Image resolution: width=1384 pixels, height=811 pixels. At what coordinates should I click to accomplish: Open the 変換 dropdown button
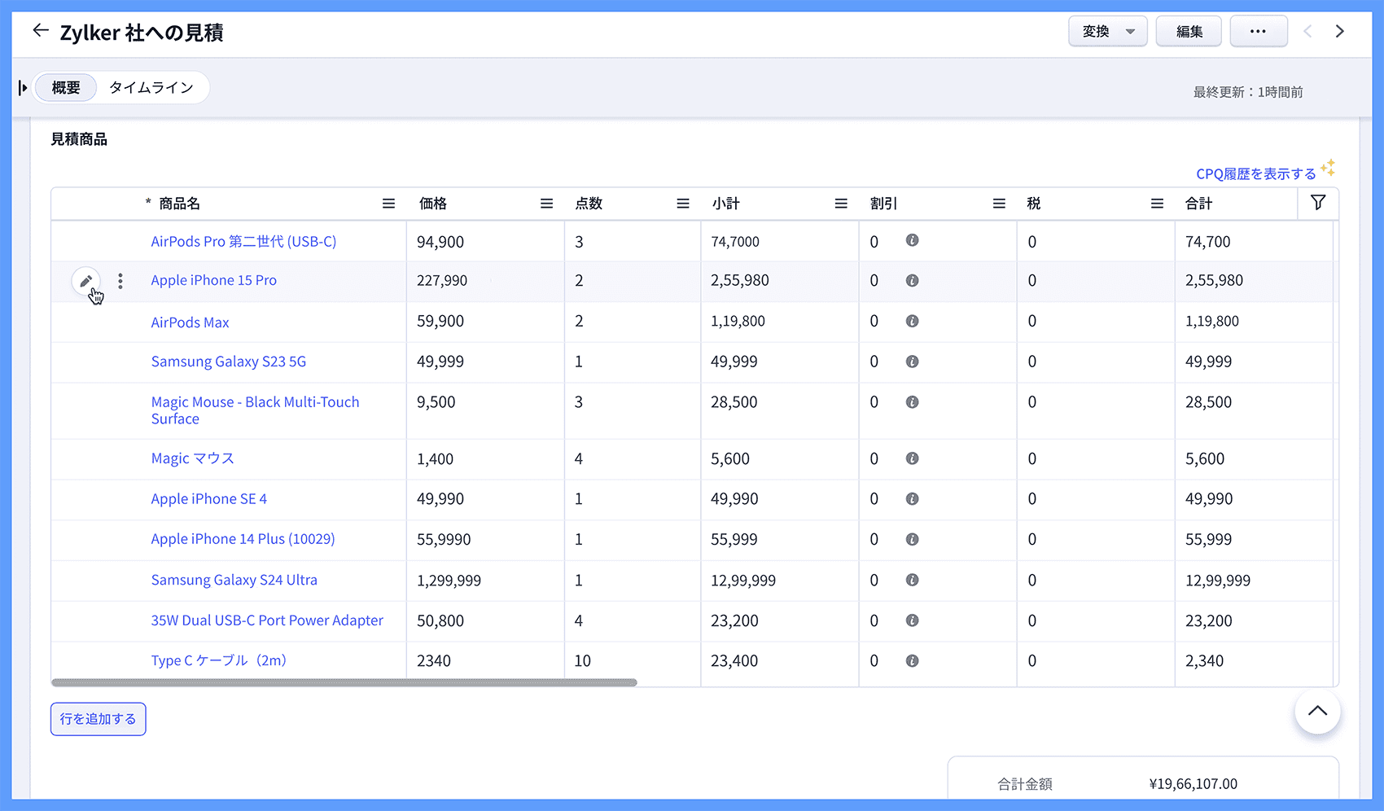(x=1107, y=32)
